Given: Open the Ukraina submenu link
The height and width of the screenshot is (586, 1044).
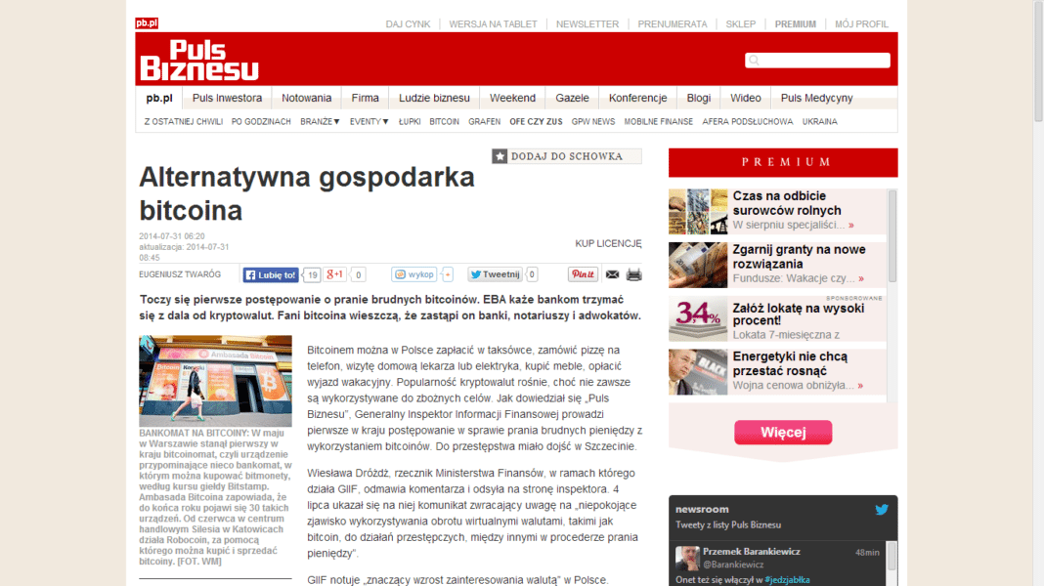Looking at the screenshot, I should tap(819, 122).
